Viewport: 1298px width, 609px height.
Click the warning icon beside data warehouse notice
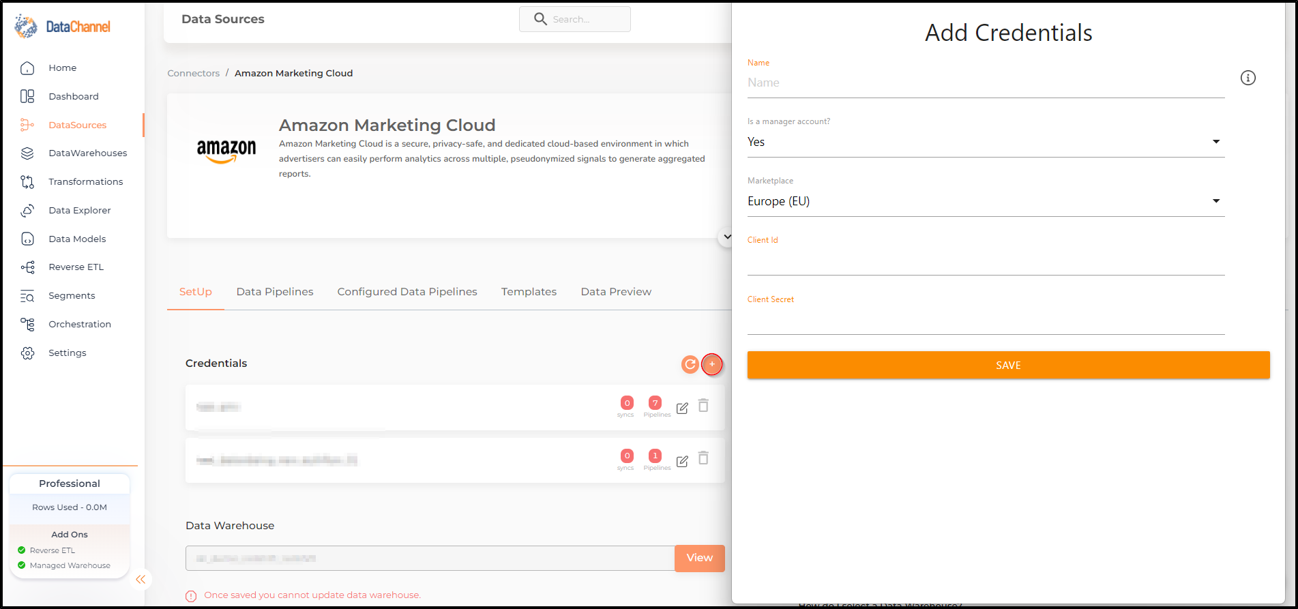[191, 596]
